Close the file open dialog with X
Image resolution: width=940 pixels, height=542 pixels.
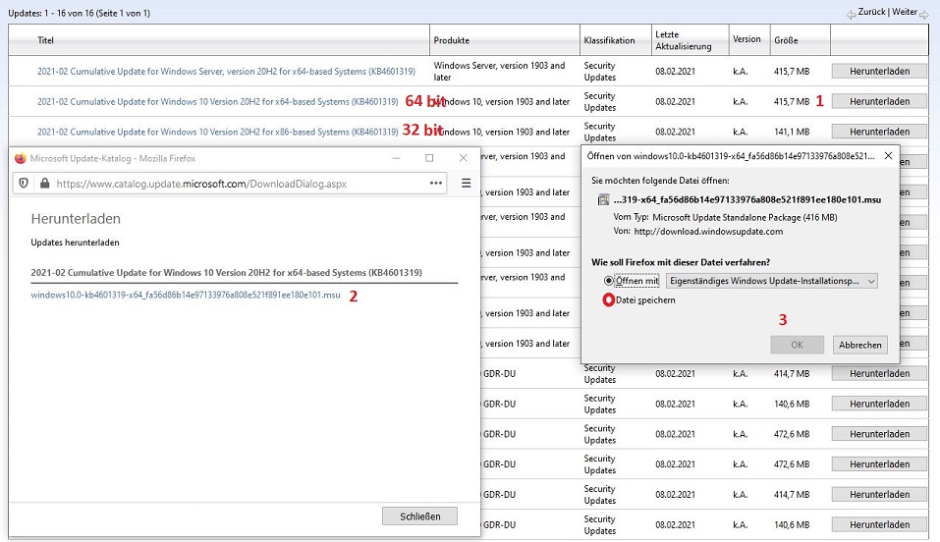coord(889,156)
